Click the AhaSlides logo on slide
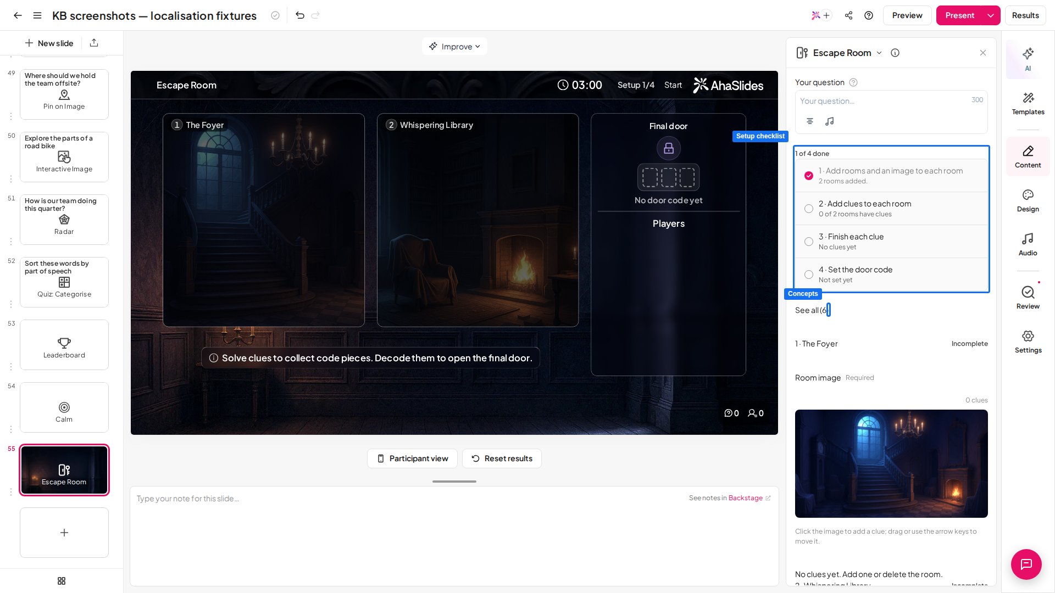1055x593 pixels. pos(728,85)
